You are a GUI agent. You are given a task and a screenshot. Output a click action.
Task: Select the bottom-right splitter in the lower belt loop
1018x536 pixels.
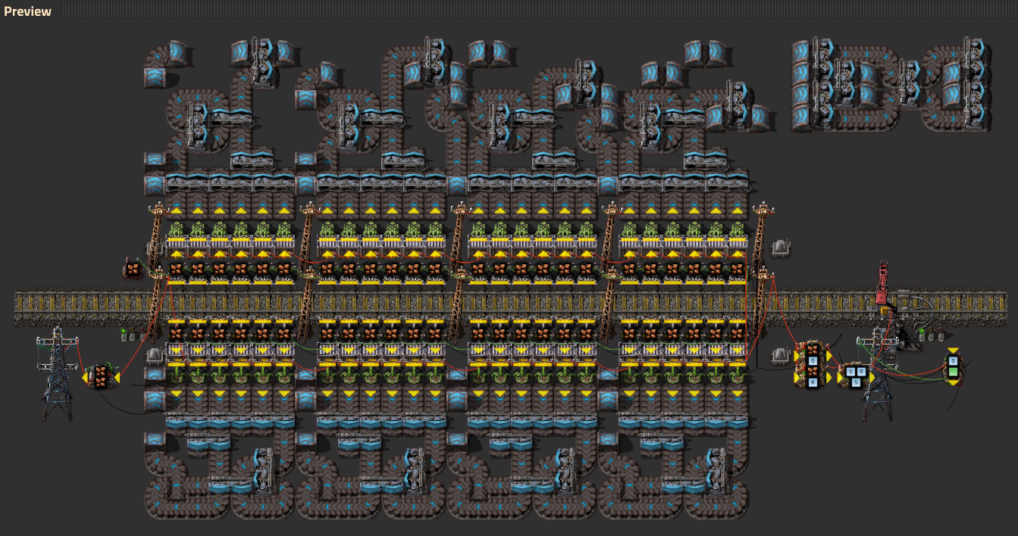tap(716, 471)
